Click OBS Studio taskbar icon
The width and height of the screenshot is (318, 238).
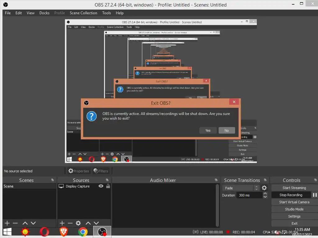point(102,232)
